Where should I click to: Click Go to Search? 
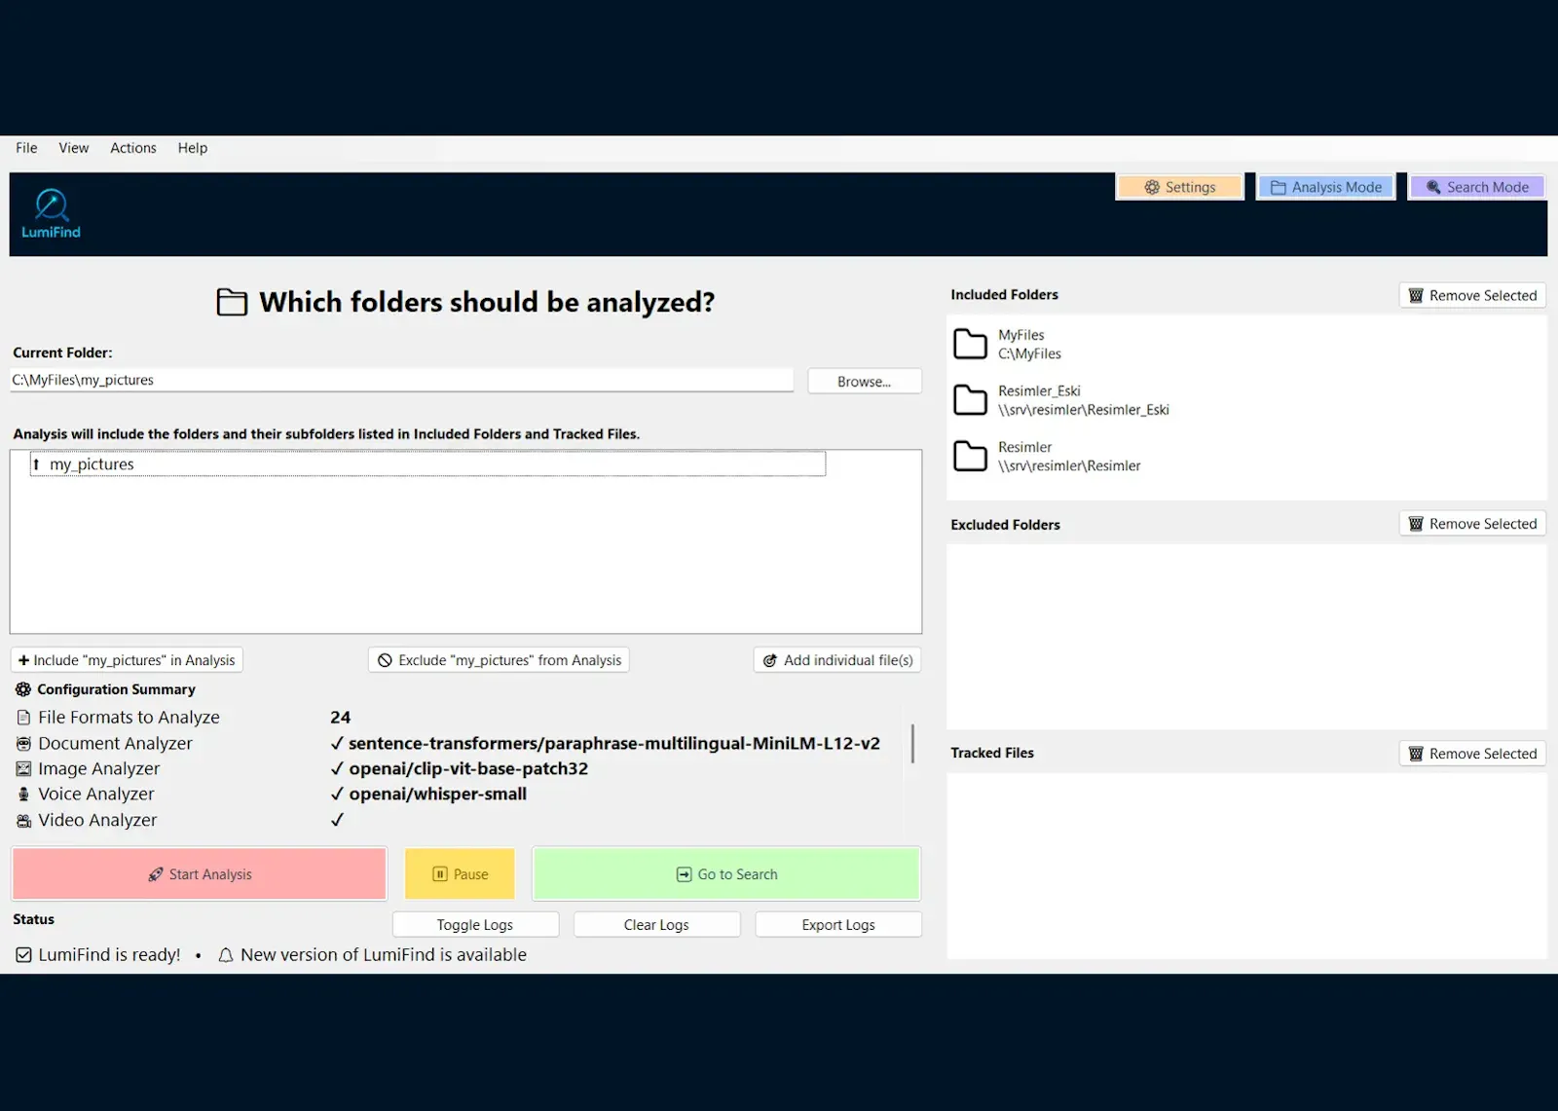[726, 874]
